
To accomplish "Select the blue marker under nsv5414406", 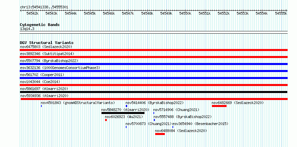I will click(126, 106).
